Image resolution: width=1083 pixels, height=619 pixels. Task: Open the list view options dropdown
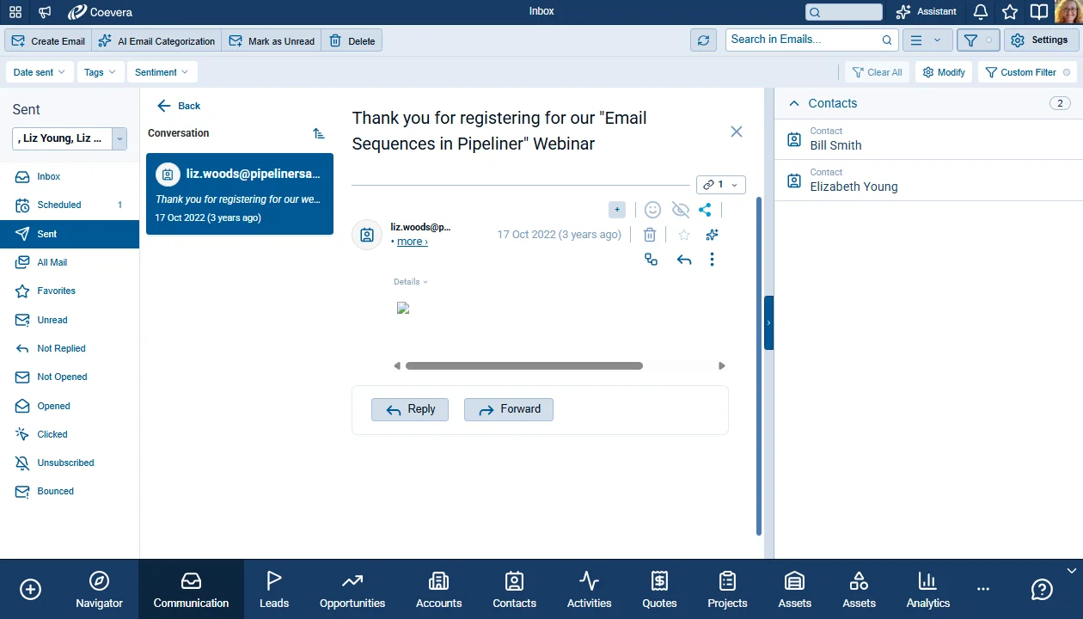927,40
